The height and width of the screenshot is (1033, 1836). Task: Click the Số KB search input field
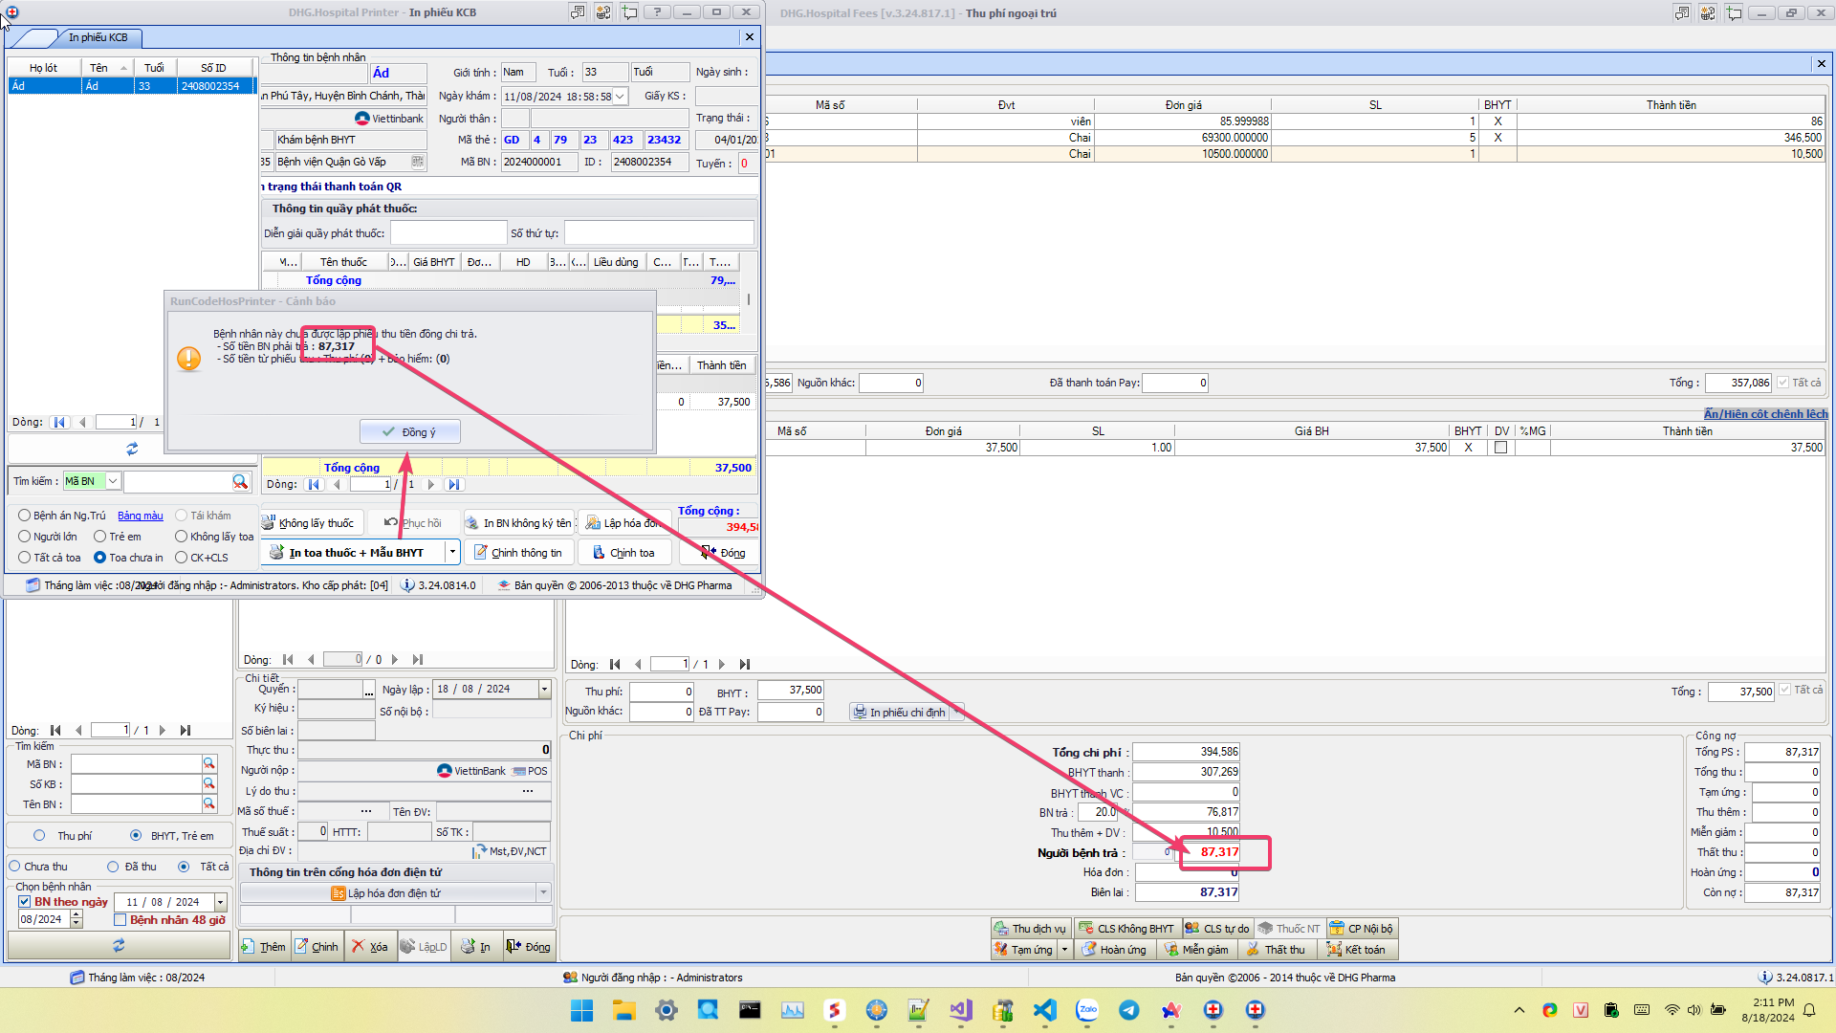click(x=136, y=784)
